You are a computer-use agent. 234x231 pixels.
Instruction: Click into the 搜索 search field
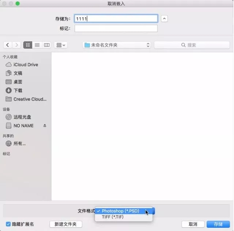(x=192, y=45)
